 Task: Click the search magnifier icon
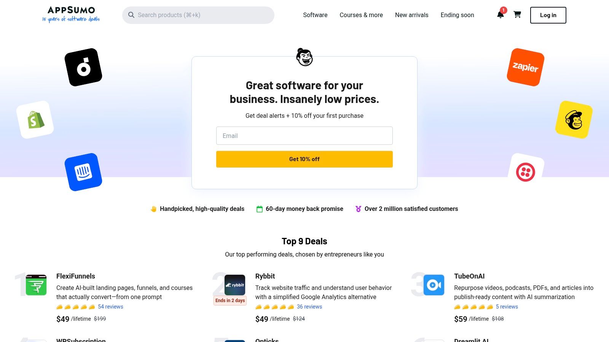pyautogui.click(x=131, y=15)
